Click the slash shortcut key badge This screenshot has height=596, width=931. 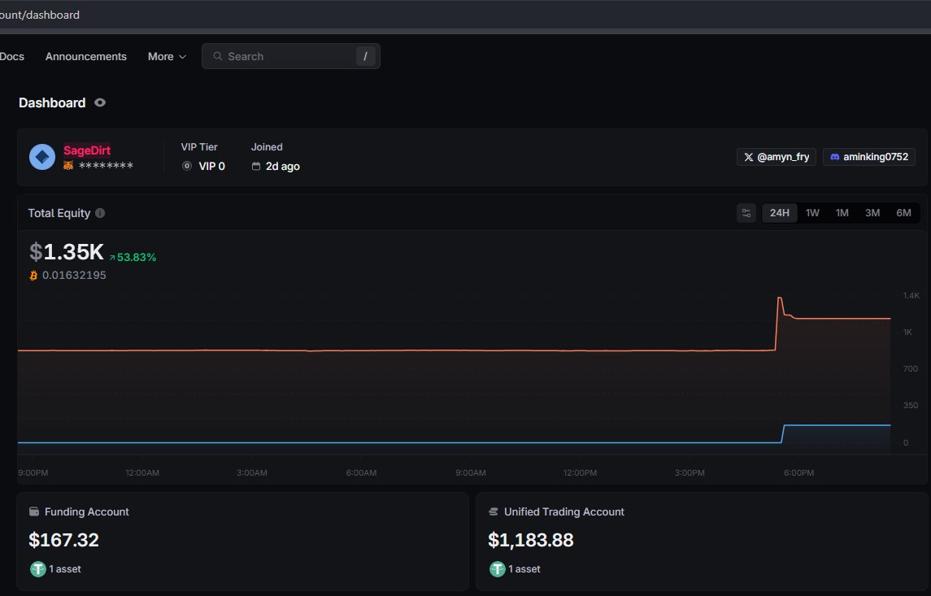coord(365,56)
